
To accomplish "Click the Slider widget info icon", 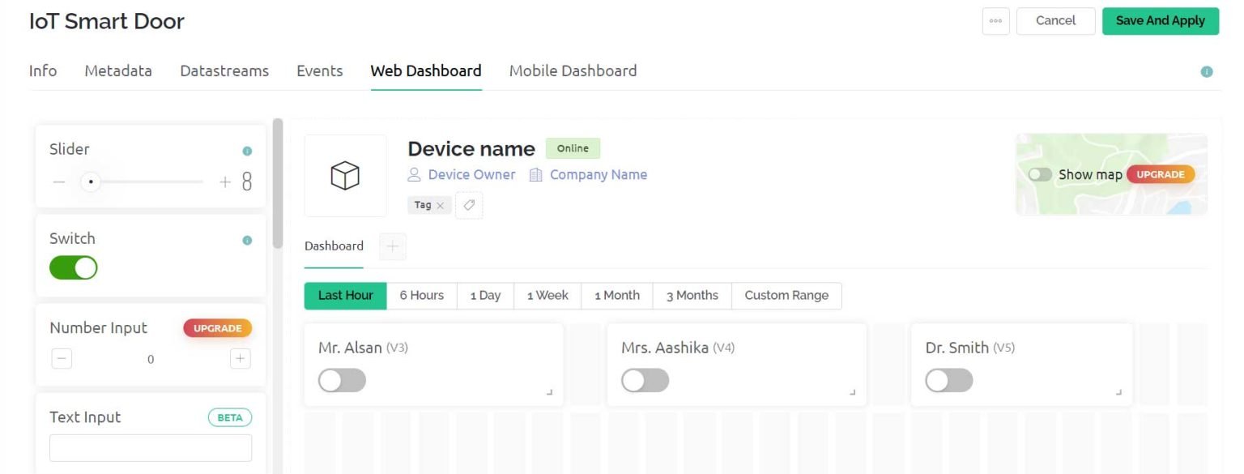I will coord(247,151).
